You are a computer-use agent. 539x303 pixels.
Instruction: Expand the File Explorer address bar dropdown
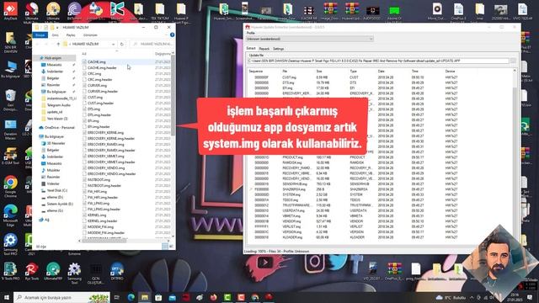(x=113, y=44)
